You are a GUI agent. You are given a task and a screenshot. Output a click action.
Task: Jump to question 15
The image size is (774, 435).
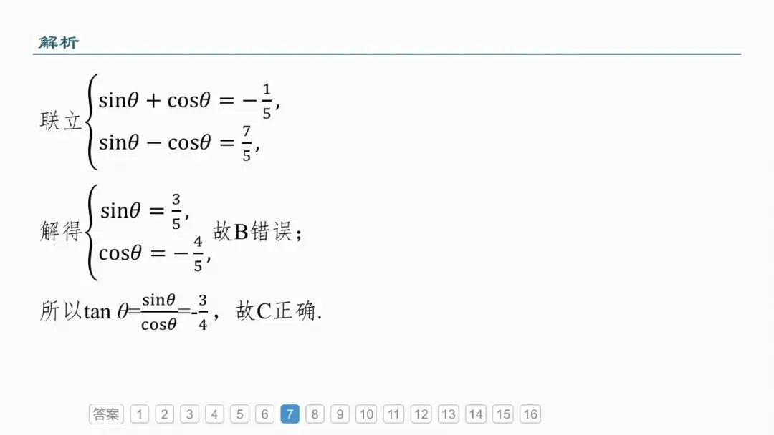pyautogui.click(x=503, y=414)
